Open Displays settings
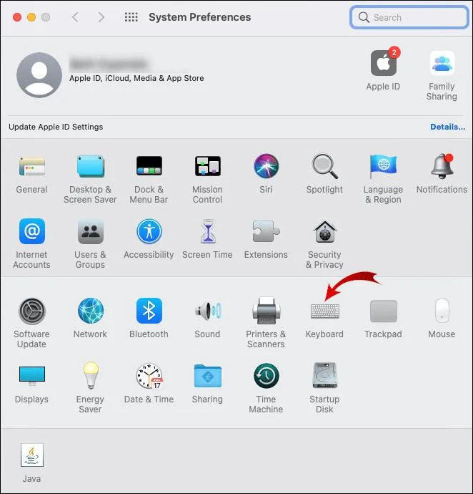The image size is (473, 494). [x=31, y=376]
